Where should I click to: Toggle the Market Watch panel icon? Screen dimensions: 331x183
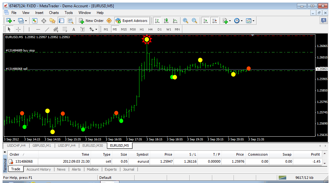(x=35, y=21)
